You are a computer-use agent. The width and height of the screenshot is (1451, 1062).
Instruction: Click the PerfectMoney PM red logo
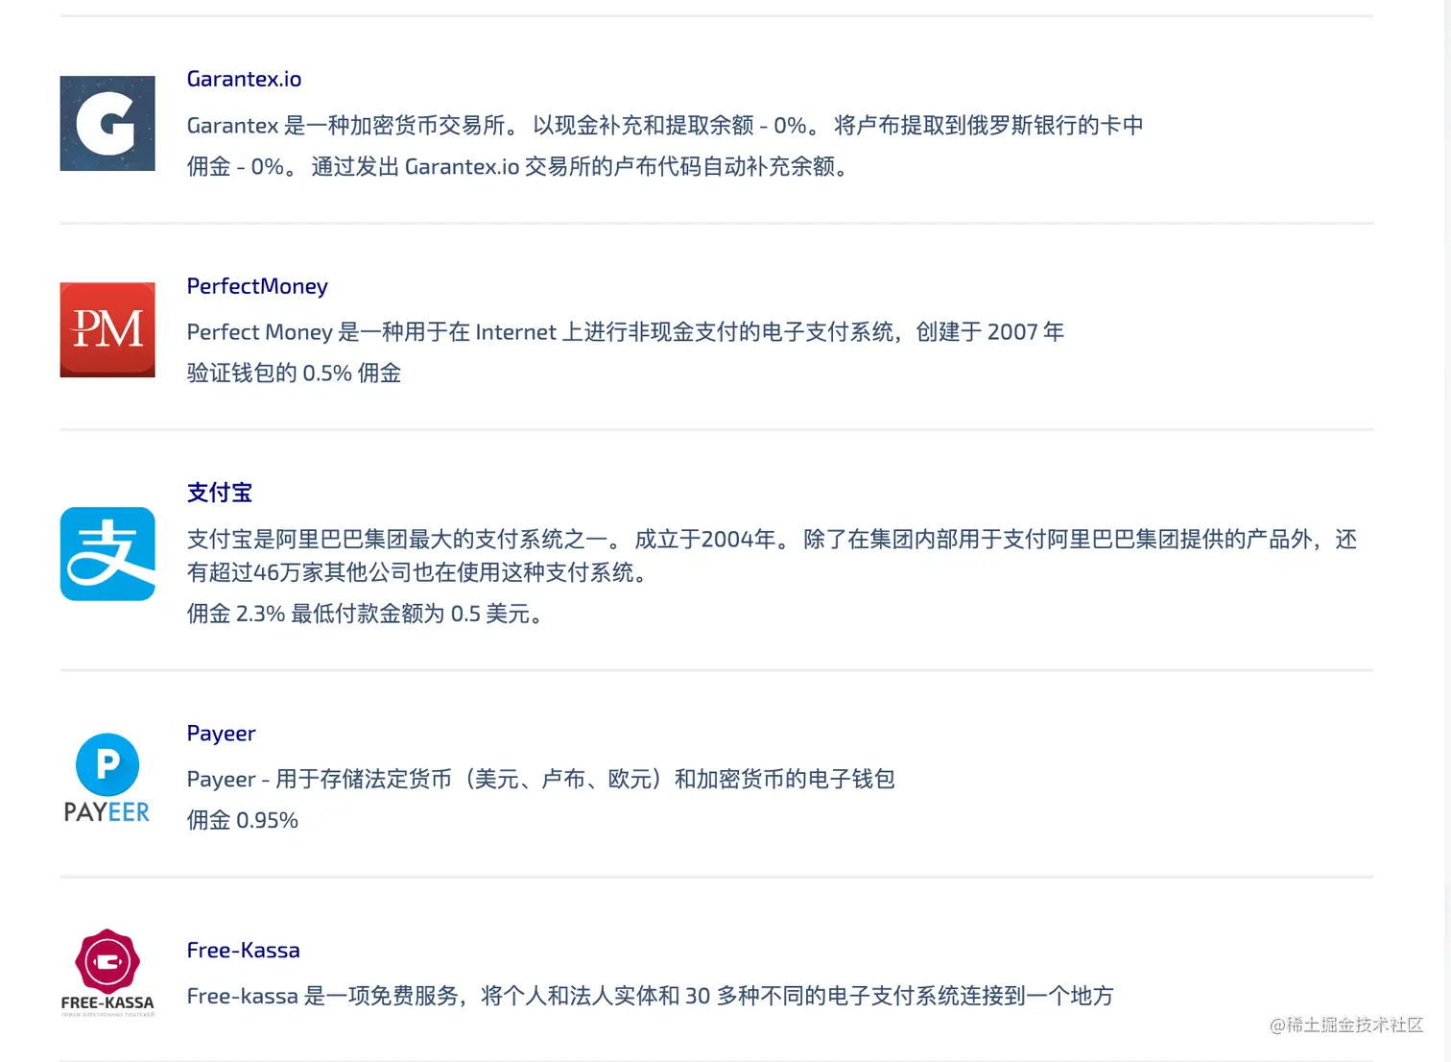point(107,329)
